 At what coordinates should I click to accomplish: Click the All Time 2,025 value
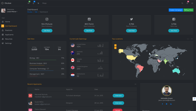(34, 49)
